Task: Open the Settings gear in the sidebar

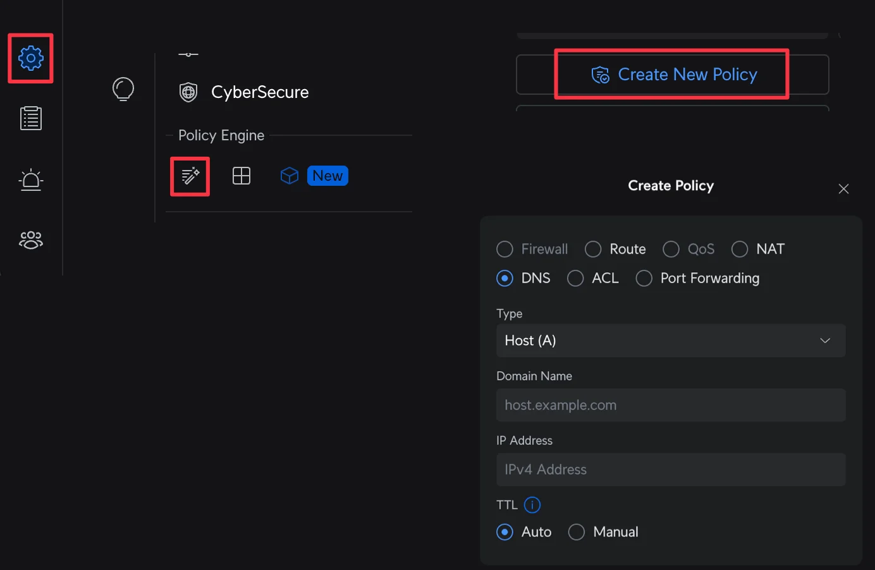Action: coord(30,58)
